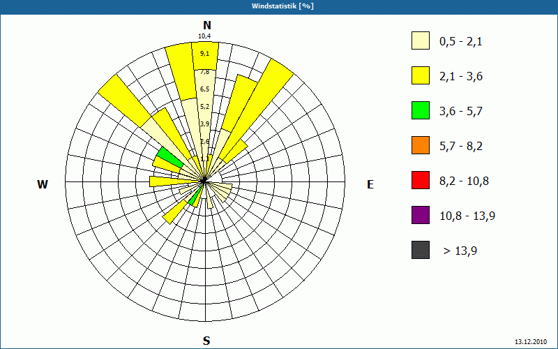Select the orange 5,7 - 8,2 legend swatch

(421, 145)
